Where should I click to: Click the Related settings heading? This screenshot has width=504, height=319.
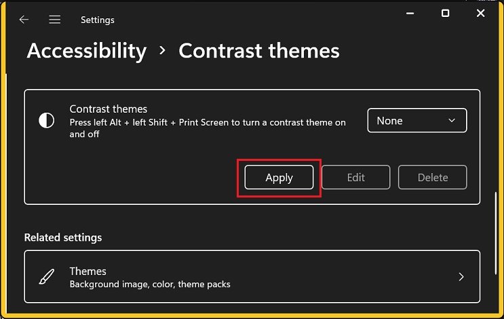(63, 238)
